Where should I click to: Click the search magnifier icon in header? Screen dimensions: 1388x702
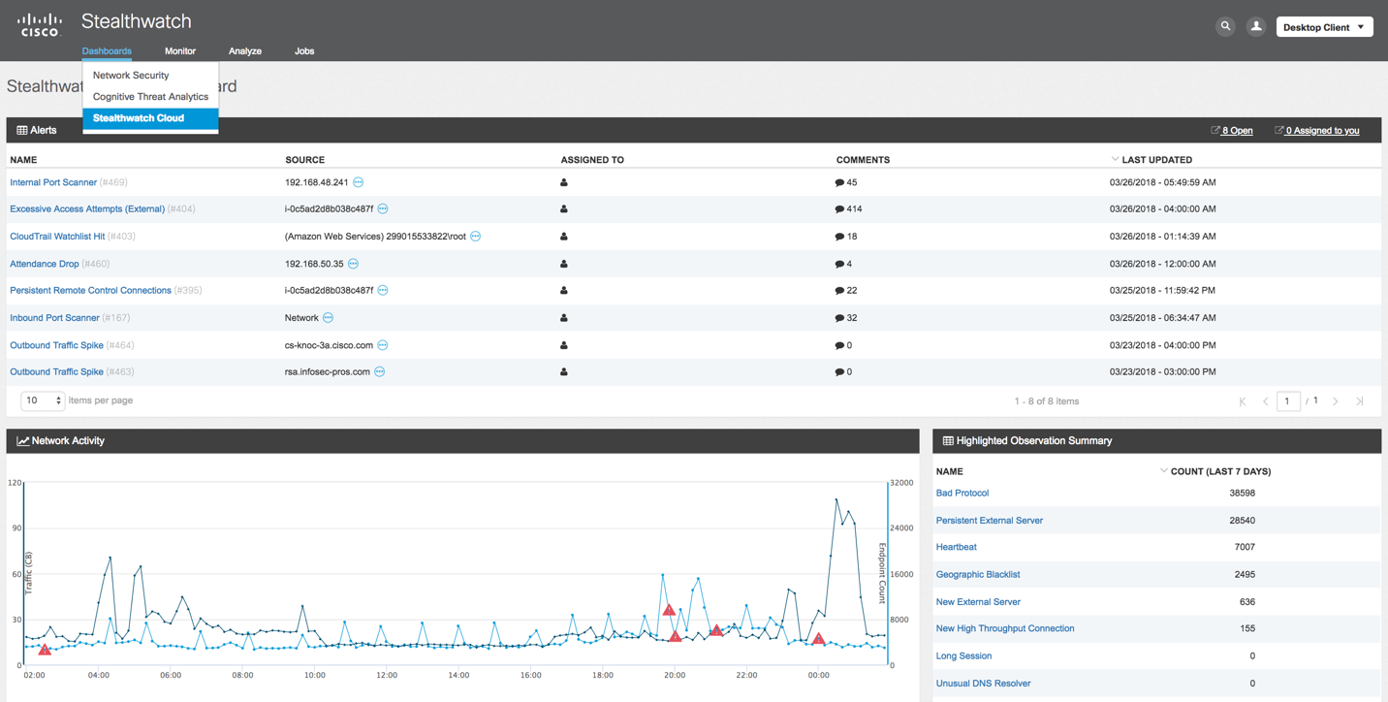[x=1225, y=26]
